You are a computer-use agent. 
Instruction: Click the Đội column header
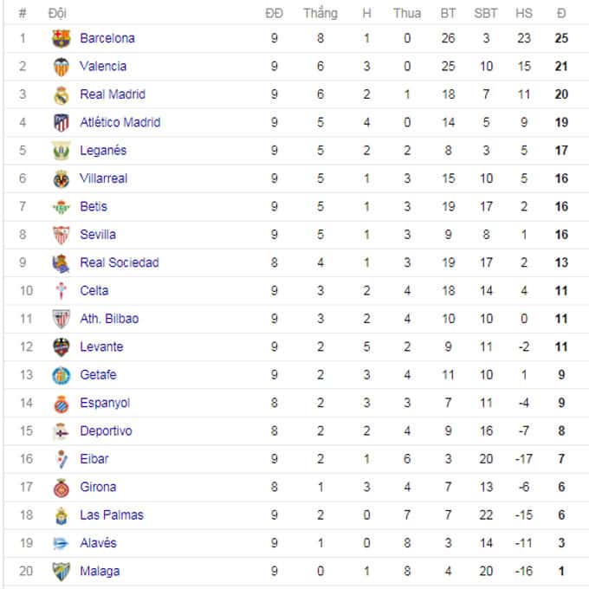point(57,13)
